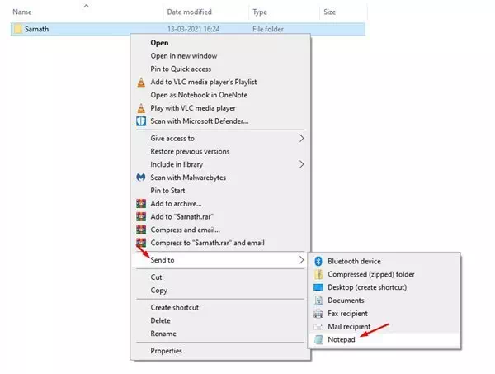Click VLC cone icon beside Play with VLC
The height and width of the screenshot is (374, 495).
[x=141, y=108]
